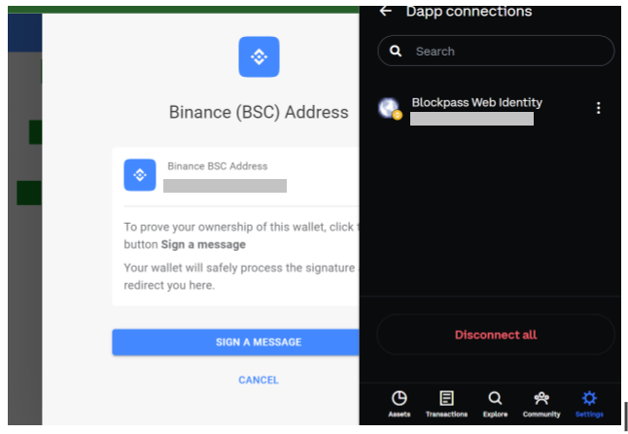The height and width of the screenshot is (434, 628).
Task: Click Disconnect all button
Action: pos(496,335)
